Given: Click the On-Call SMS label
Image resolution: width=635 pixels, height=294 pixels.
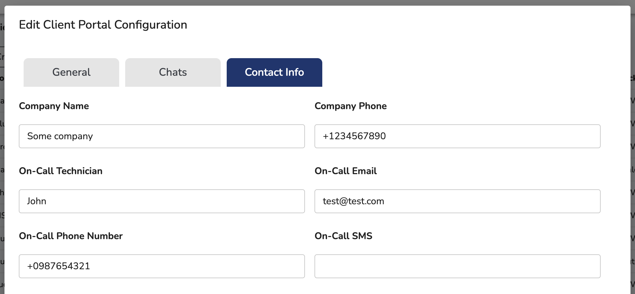Looking at the screenshot, I should 343,236.
